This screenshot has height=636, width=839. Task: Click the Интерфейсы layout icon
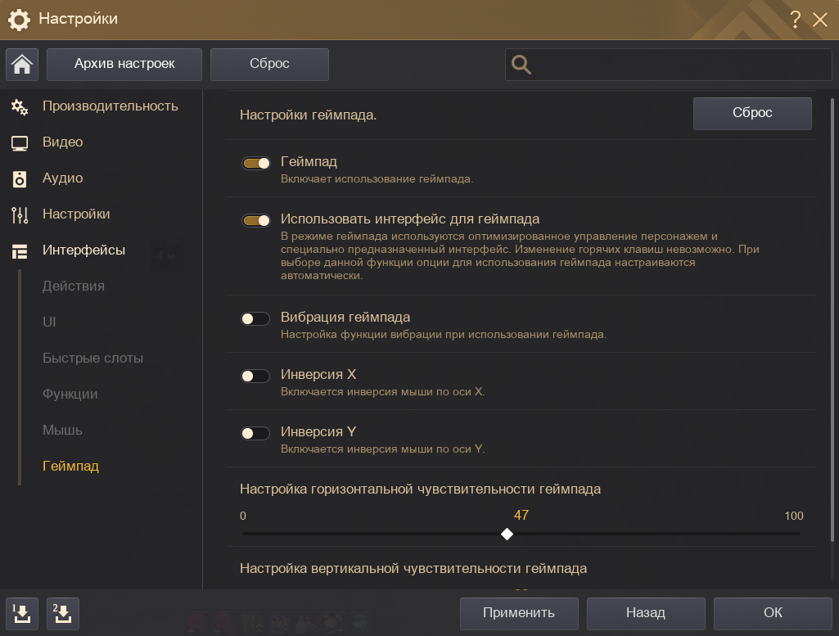tap(20, 251)
